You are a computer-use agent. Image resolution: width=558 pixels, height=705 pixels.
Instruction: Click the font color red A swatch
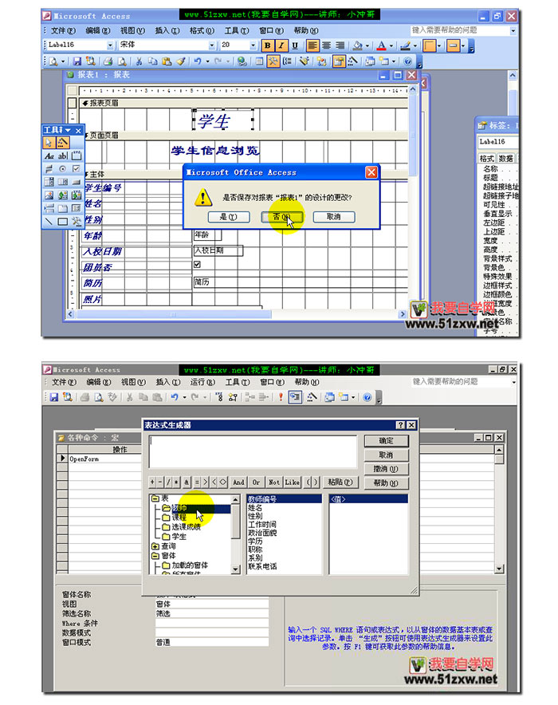pyautogui.click(x=382, y=45)
